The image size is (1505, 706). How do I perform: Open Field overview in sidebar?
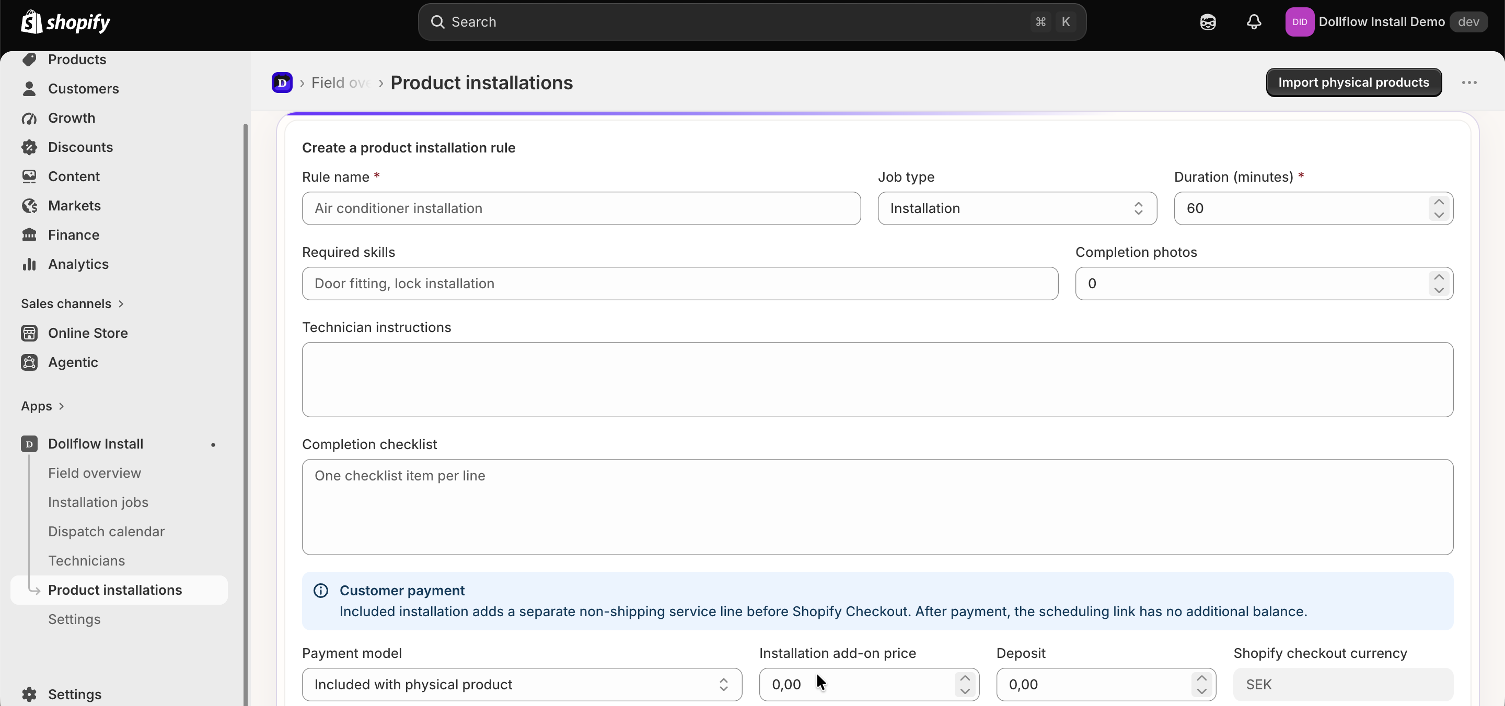(95, 473)
